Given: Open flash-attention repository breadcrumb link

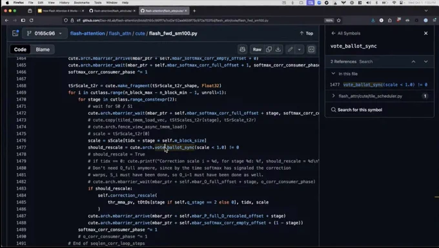Looking at the screenshot, I should point(87,34).
